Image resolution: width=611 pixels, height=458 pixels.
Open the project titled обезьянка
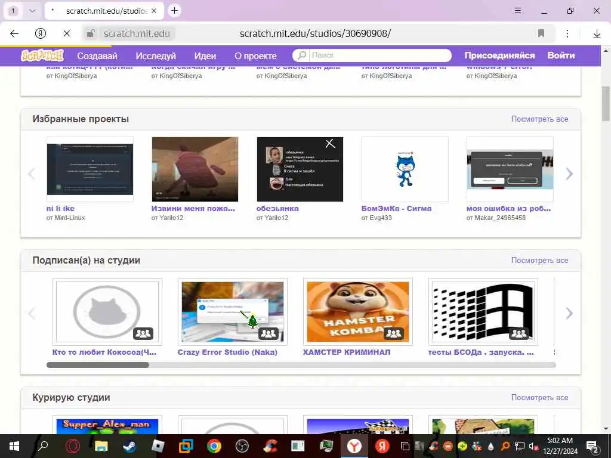coord(277,208)
